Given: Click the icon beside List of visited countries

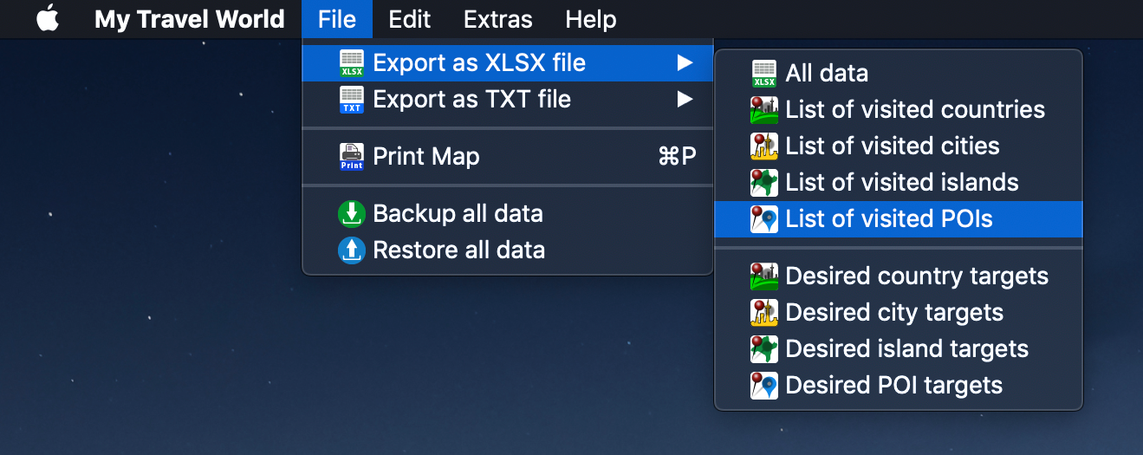Looking at the screenshot, I should [x=764, y=110].
